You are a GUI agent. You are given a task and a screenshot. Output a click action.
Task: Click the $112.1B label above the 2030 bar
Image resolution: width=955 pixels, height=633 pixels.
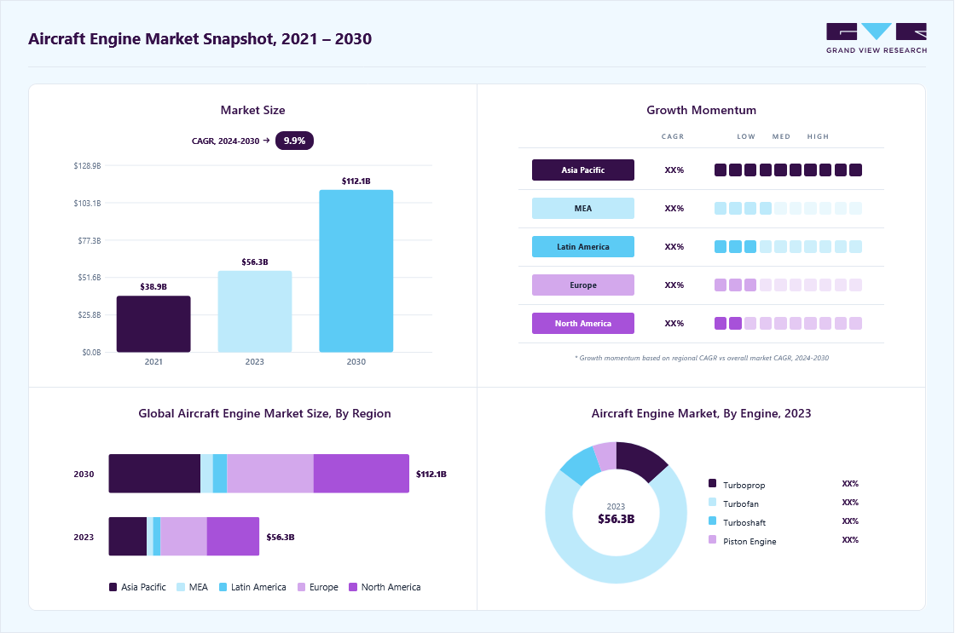356,181
